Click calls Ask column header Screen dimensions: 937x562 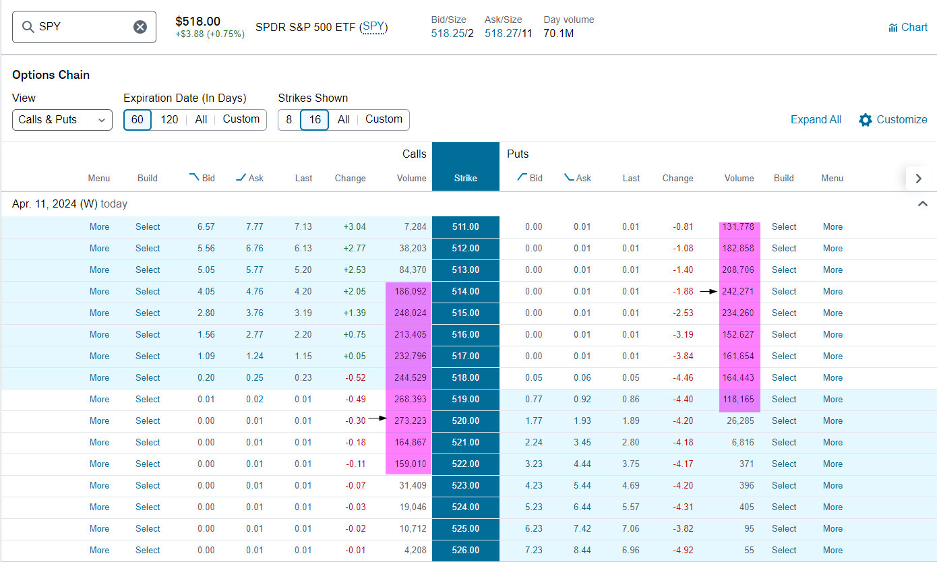[x=249, y=179]
